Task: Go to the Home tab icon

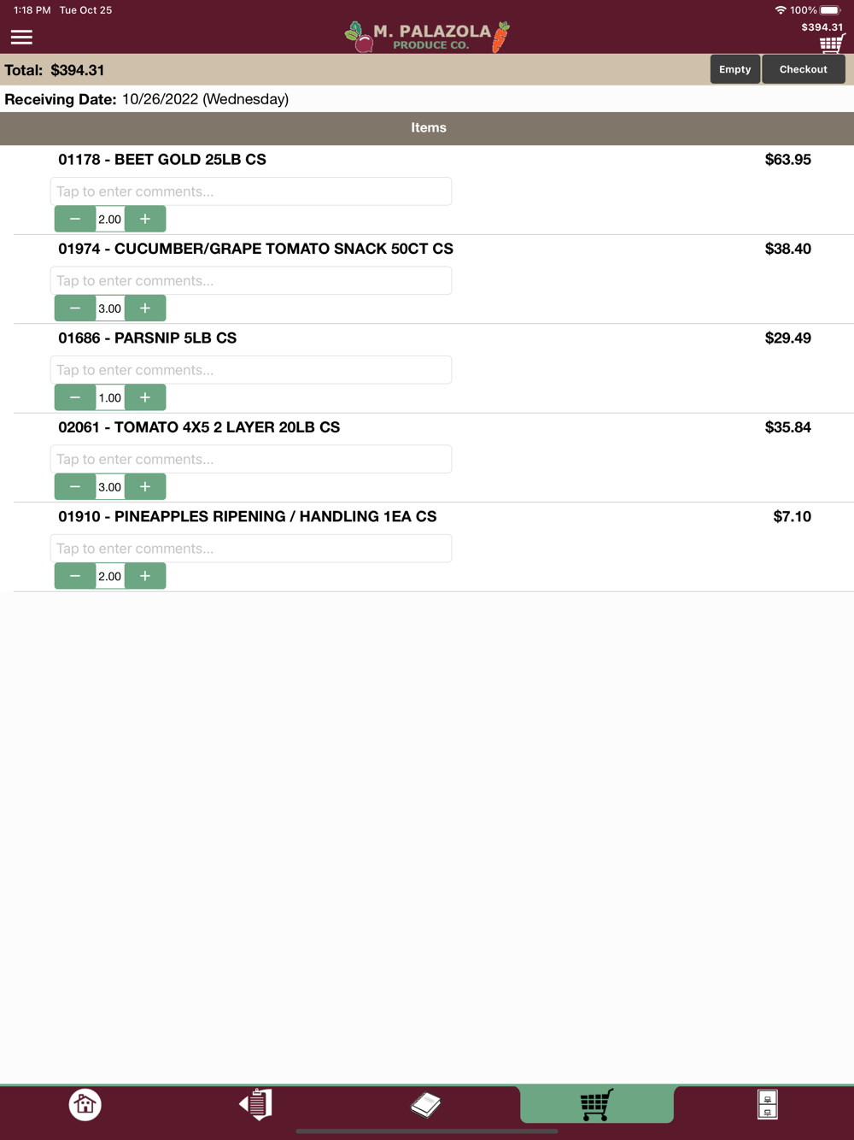Action: click(x=85, y=1104)
